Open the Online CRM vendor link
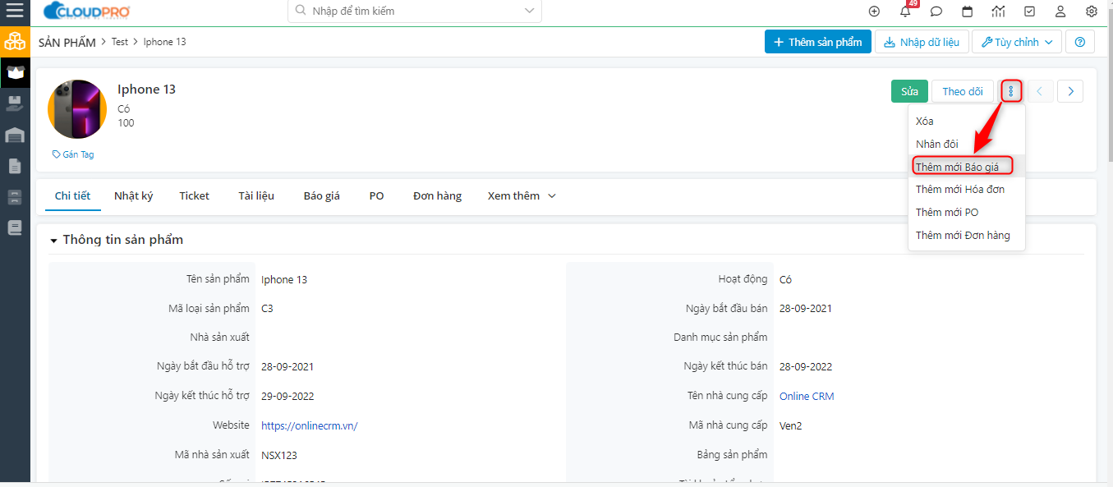The width and height of the screenshot is (1113, 487). click(807, 396)
